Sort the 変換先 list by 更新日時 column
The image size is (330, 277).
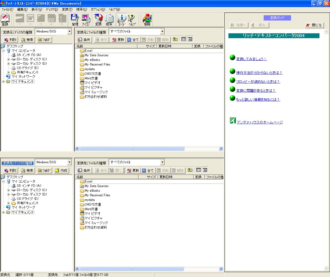[x=176, y=177]
